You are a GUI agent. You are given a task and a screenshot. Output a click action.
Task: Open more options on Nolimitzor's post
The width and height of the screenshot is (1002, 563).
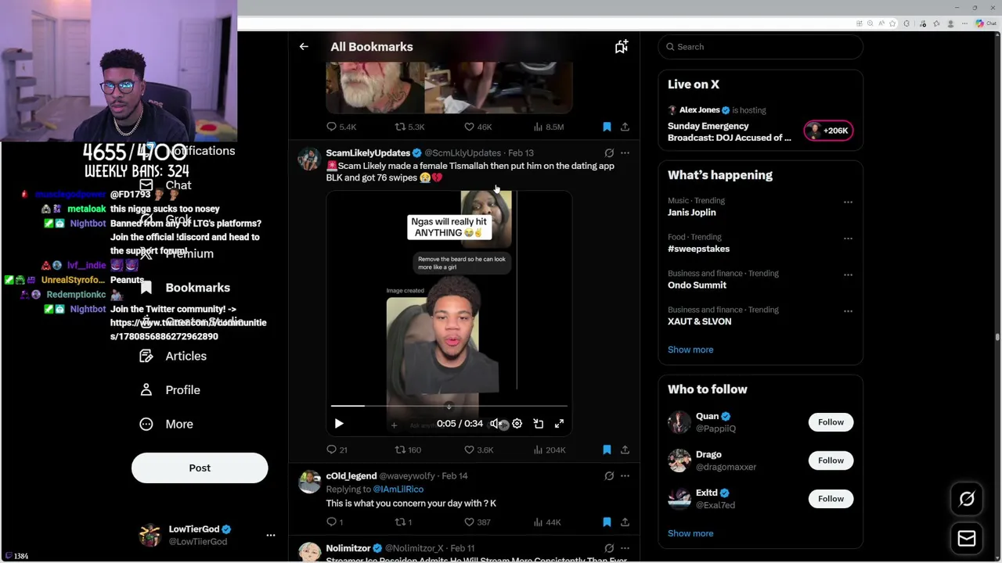coord(625,549)
